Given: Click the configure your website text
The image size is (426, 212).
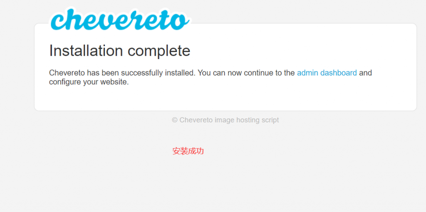Looking at the screenshot, I should coord(89,82).
